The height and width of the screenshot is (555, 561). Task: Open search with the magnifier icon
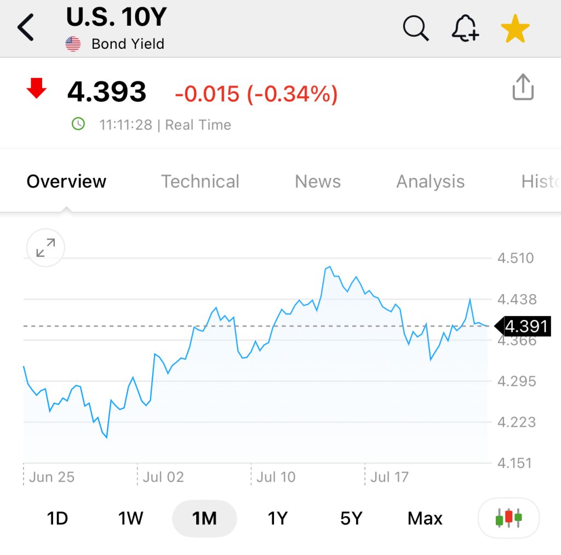pyautogui.click(x=416, y=28)
